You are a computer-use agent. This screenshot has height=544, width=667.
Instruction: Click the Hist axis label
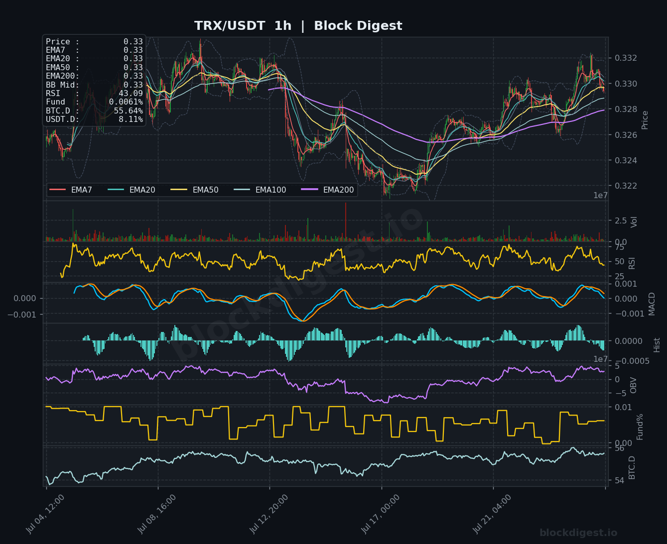657,344
